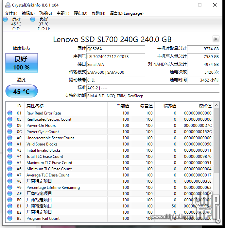Click raw value 000000000D7C
Viewport: 225px width, 228px height.
click(x=198, y=126)
